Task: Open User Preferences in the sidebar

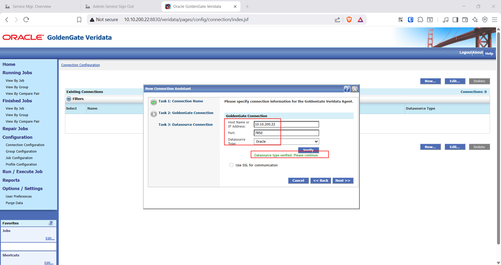Action: pos(19,197)
